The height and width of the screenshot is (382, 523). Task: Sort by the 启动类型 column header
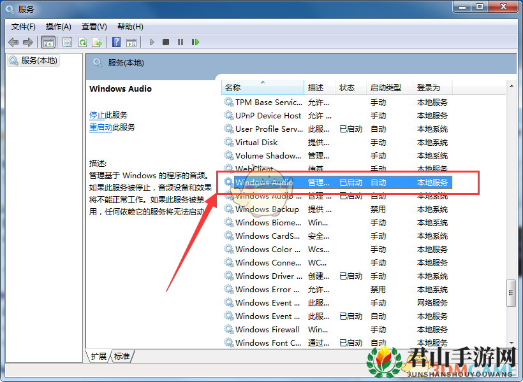coord(389,88)
